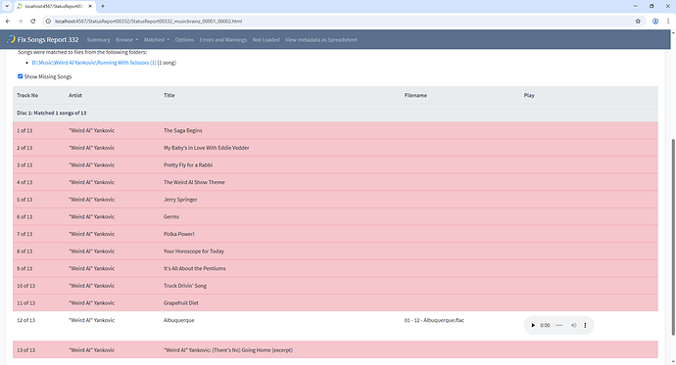676x365 pixels.
Task: Click the audio player progress slider
Action: click(x=559, y=326)
